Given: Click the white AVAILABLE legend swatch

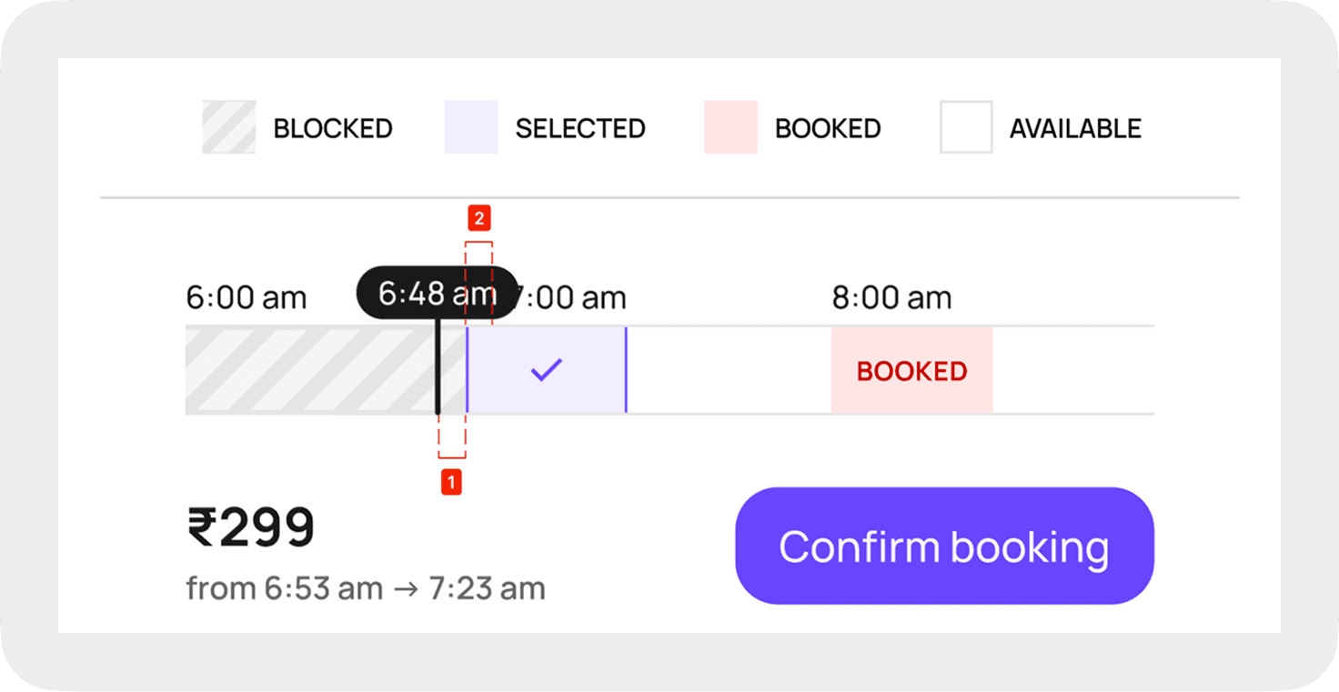Looking at the screenshot, I should [966, 127].
